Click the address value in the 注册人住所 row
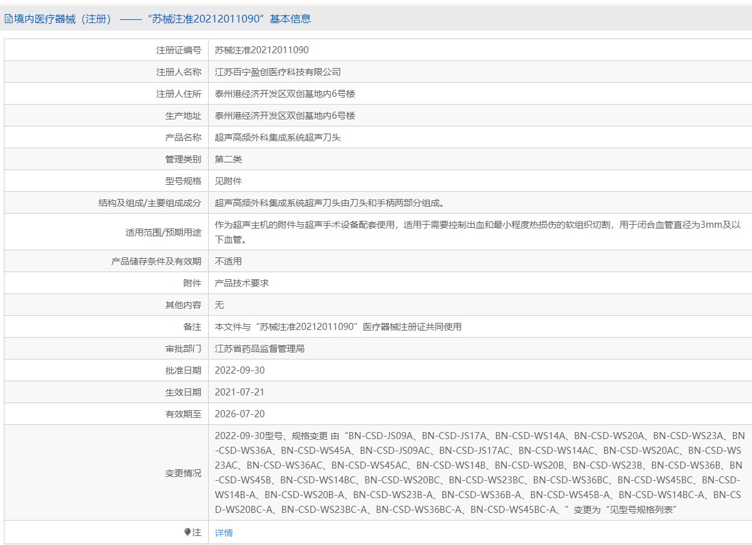Viewport: 752px width, 545px height. click(x=285, y=94)
